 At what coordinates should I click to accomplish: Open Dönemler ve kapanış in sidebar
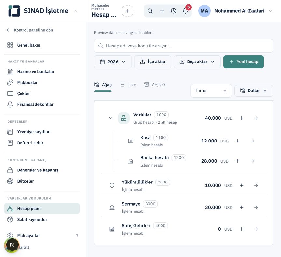pos(42,170)
